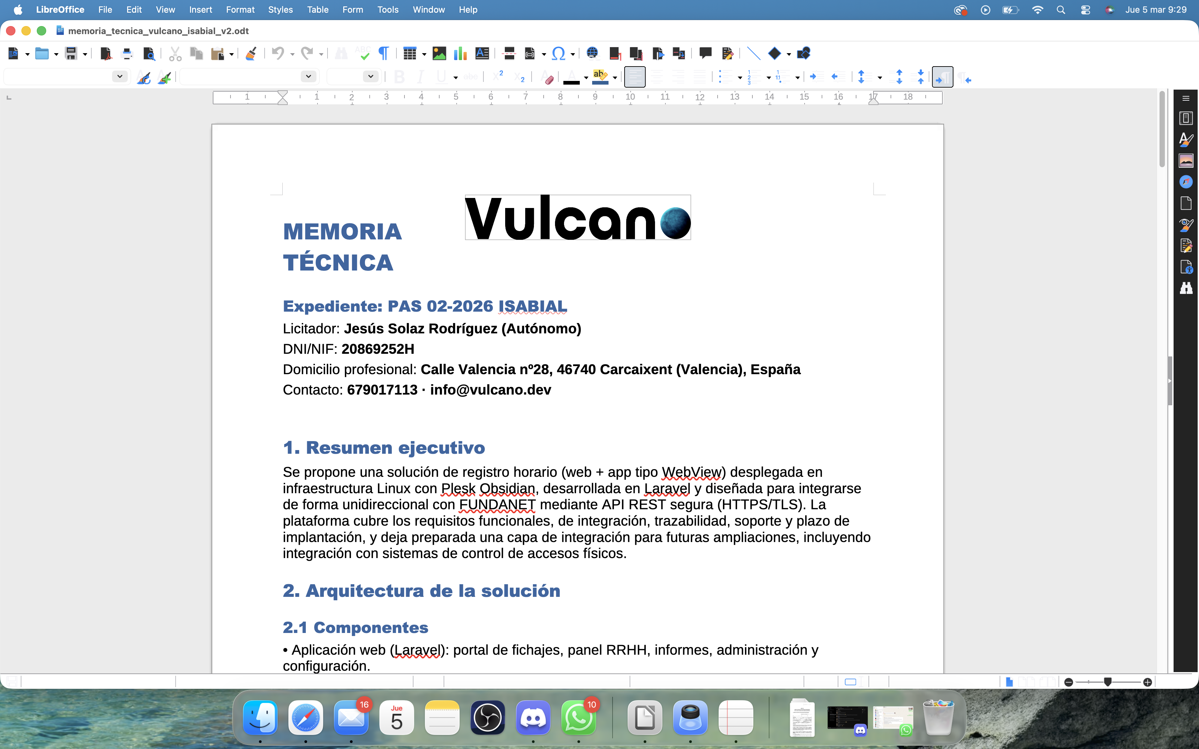Open the Table menu
This screenshot has height=749, width=1199.
pyautogui.click(x=317, y=9)
